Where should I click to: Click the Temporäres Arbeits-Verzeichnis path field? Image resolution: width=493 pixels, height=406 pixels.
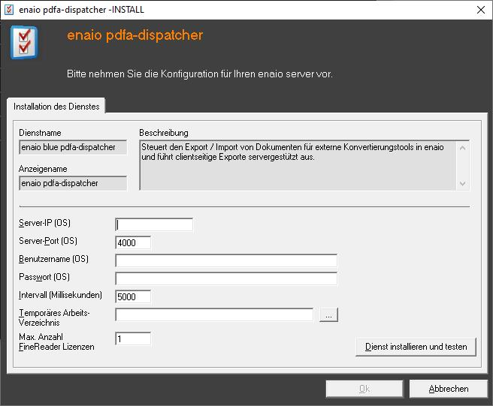pos(214,315)
